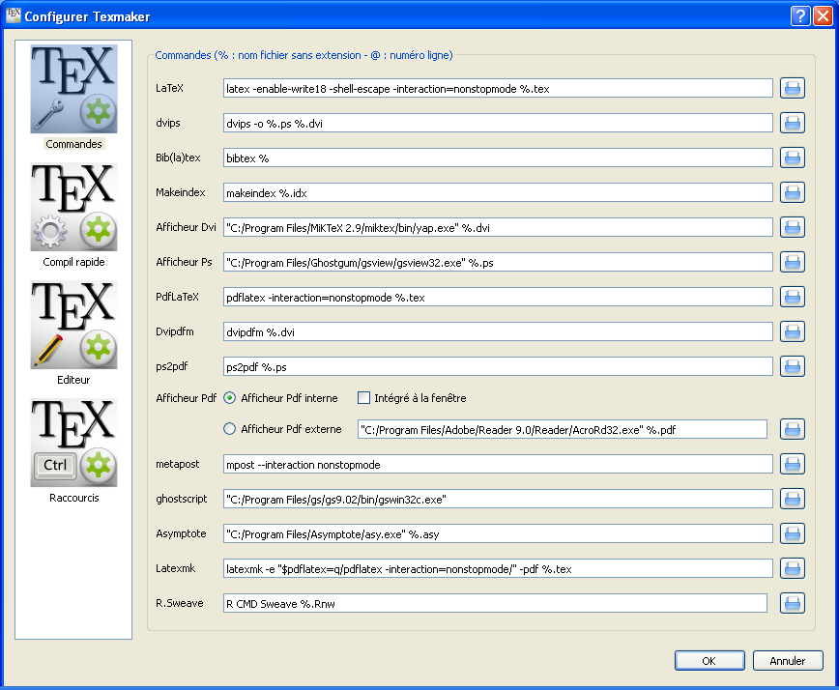The height and width of the screenshot is (690, 839).
Task: Click browse icon next to dvips field
Action: [x=793, y=123]
